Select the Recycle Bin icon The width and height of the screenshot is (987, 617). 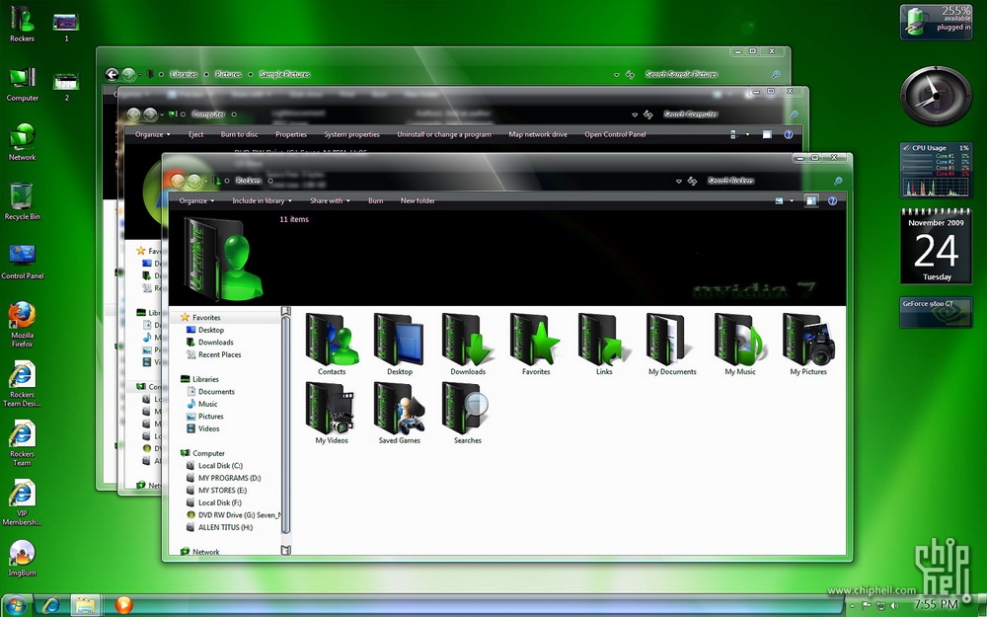click(22, 201)
